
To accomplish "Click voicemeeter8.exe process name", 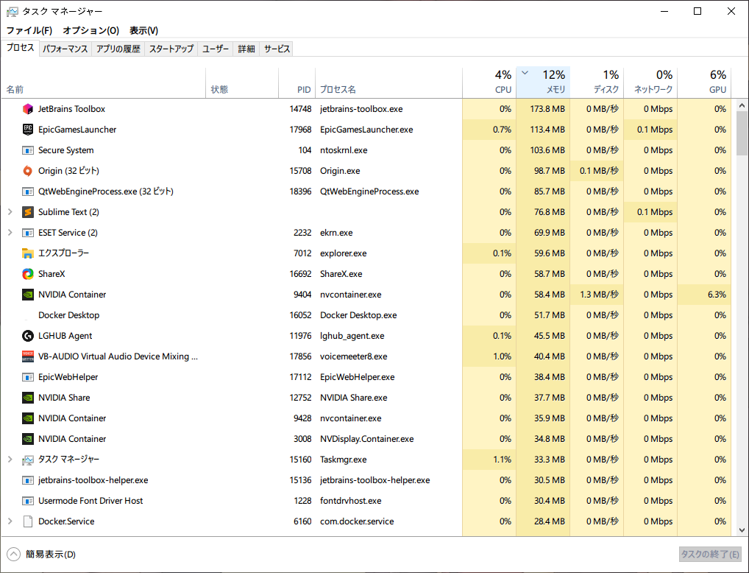I will pos(353,356).
